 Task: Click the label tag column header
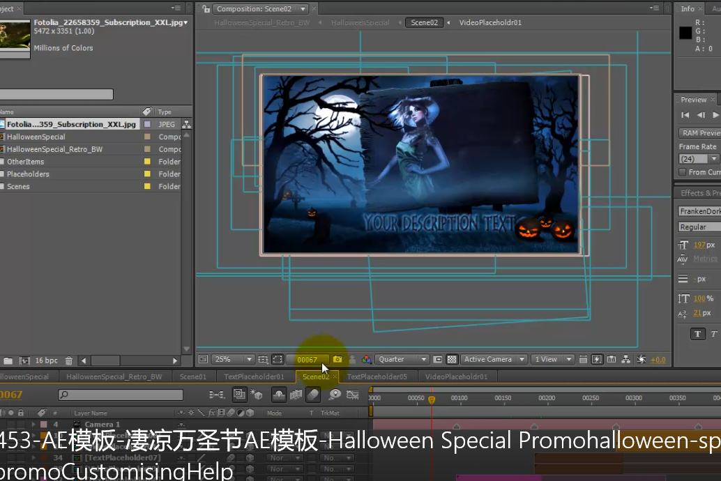point(147,112)
